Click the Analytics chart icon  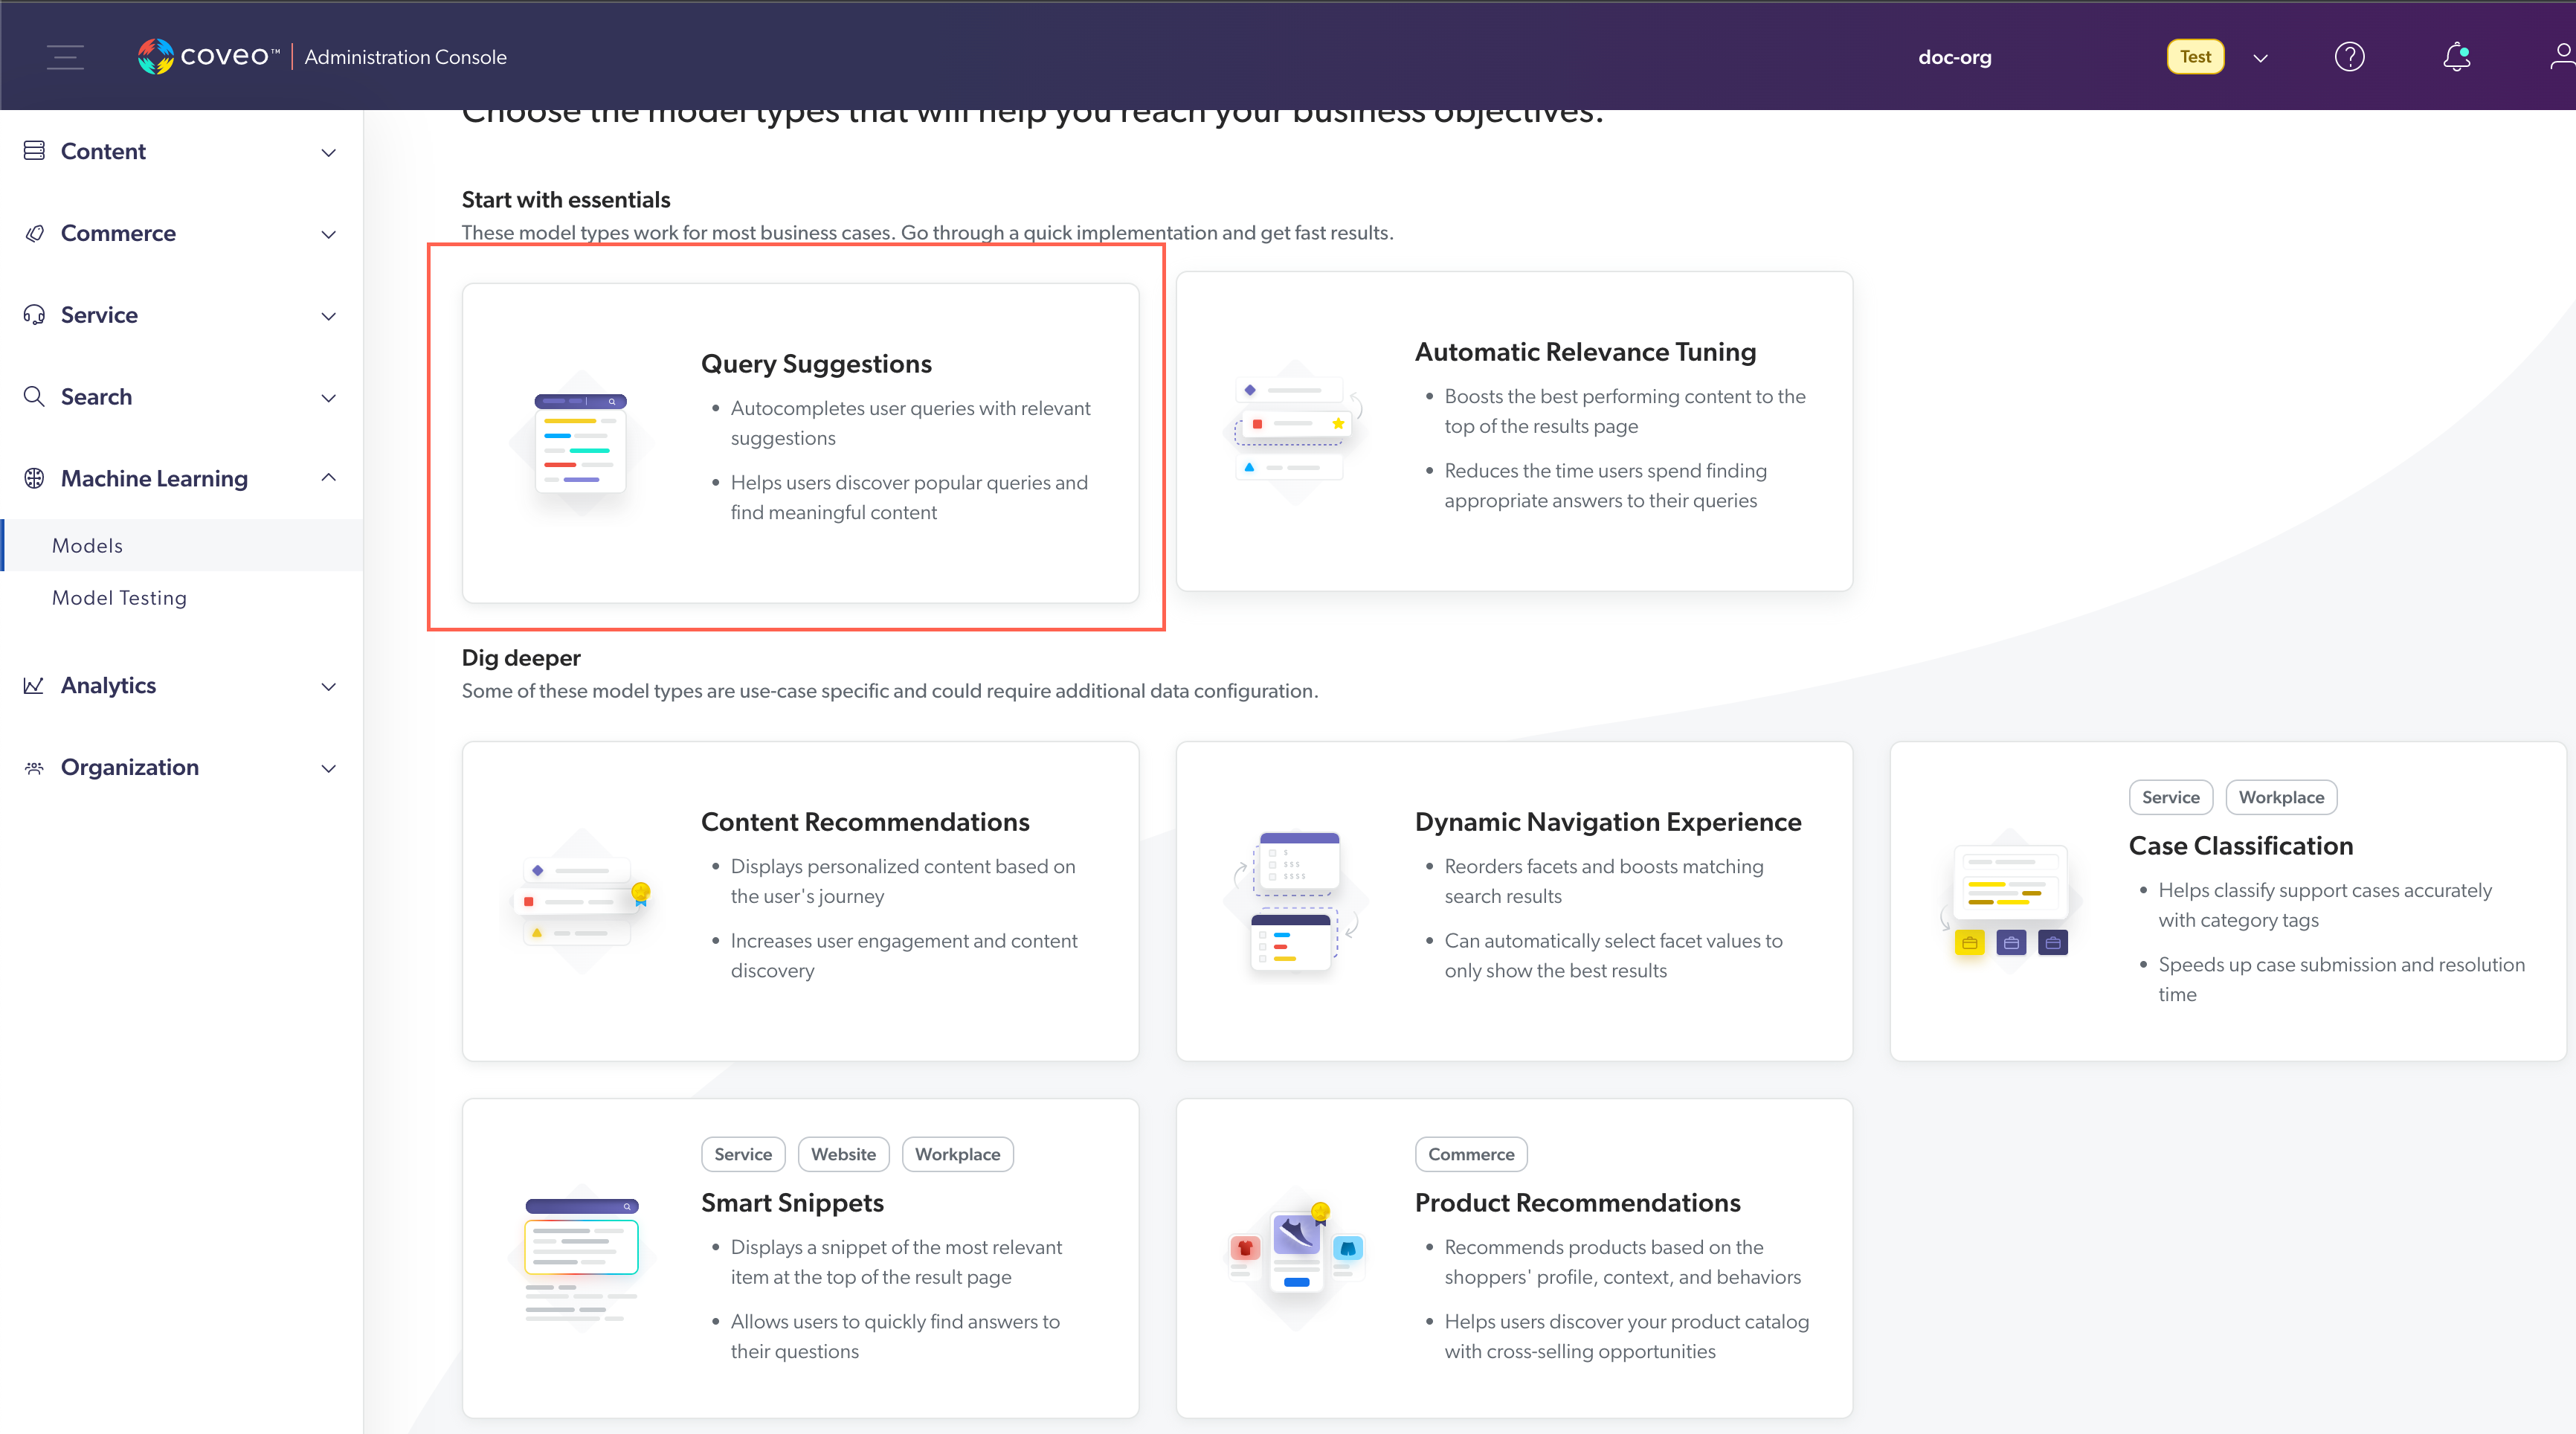(34, 685)
